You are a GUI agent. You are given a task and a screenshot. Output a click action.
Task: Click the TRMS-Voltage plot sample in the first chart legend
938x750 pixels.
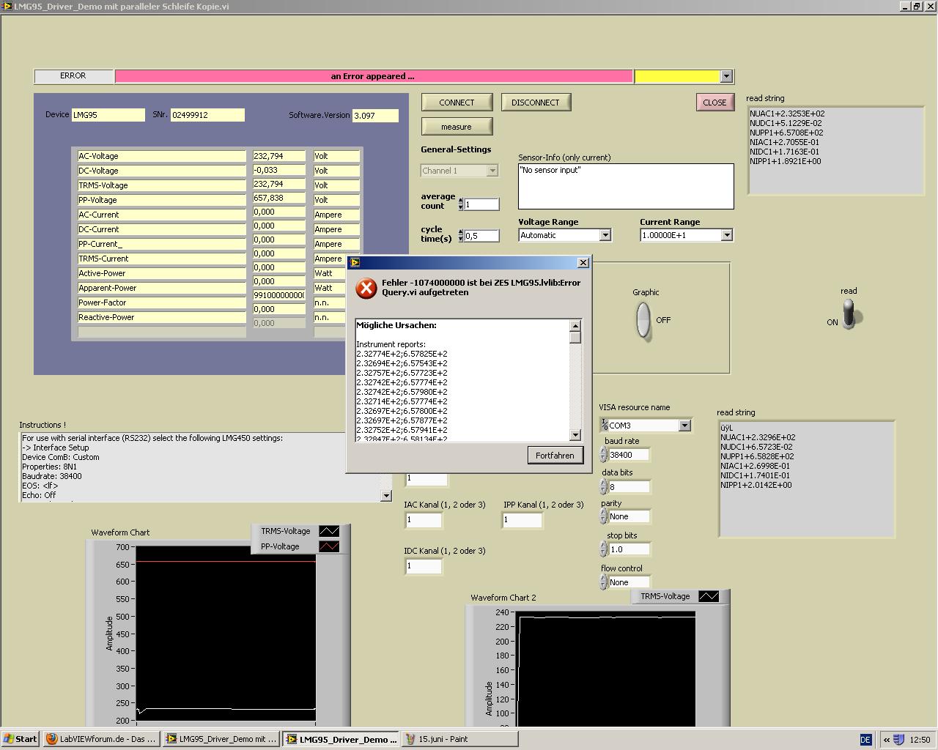329,531
